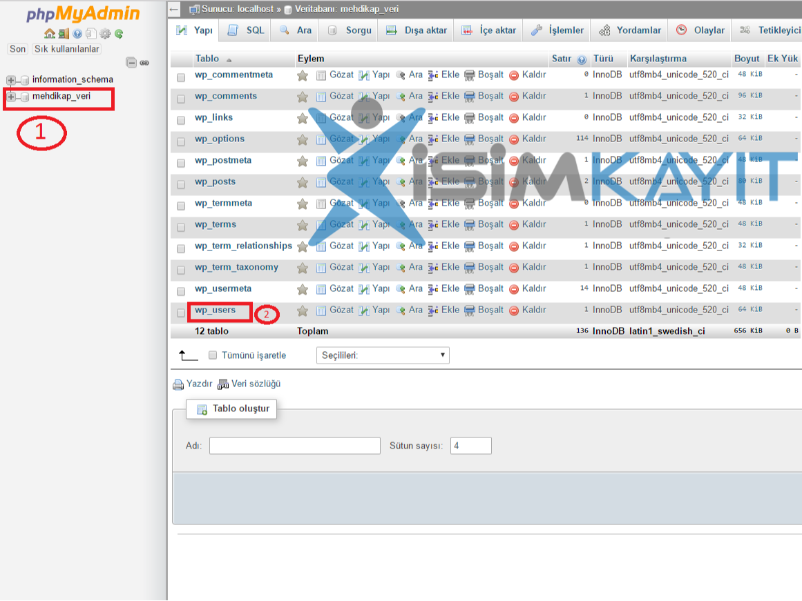Open navigation panel settings gear icon

point(105,34)
